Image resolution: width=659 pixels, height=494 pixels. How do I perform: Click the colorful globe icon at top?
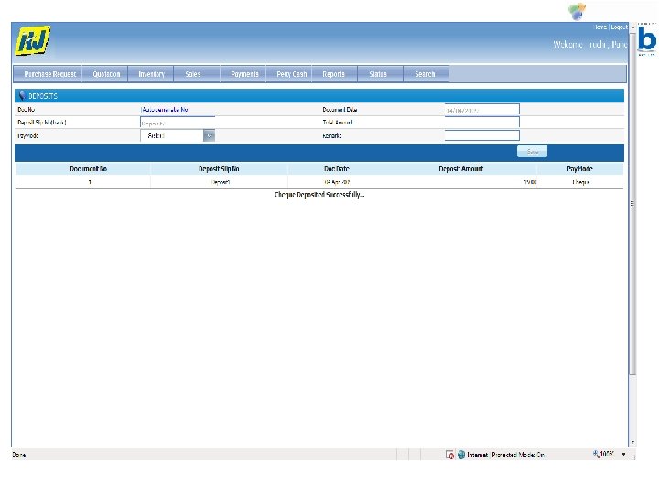click(x=577, y=11)
